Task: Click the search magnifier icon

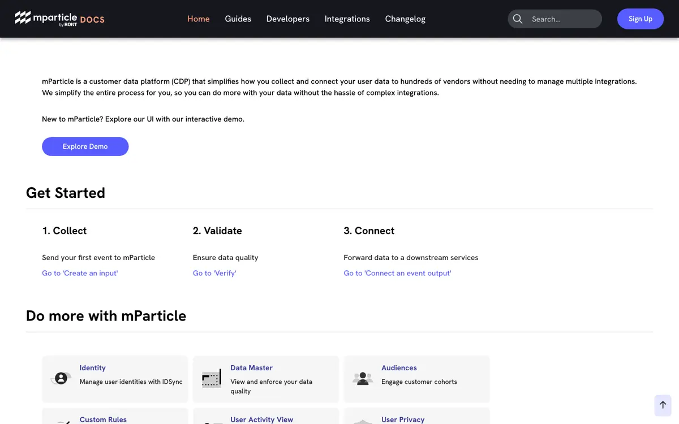Action: (517, 19)
